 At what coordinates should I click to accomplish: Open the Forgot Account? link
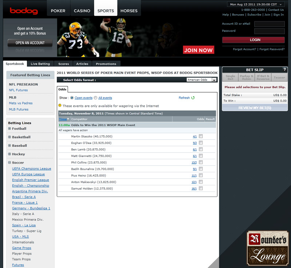click(244, 49)
